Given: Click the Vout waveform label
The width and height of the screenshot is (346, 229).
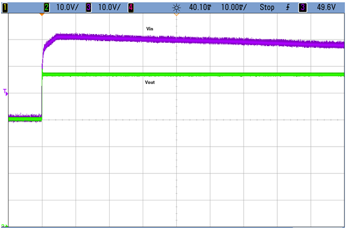Looking at the screenshot, I should (x=150, y=82).
